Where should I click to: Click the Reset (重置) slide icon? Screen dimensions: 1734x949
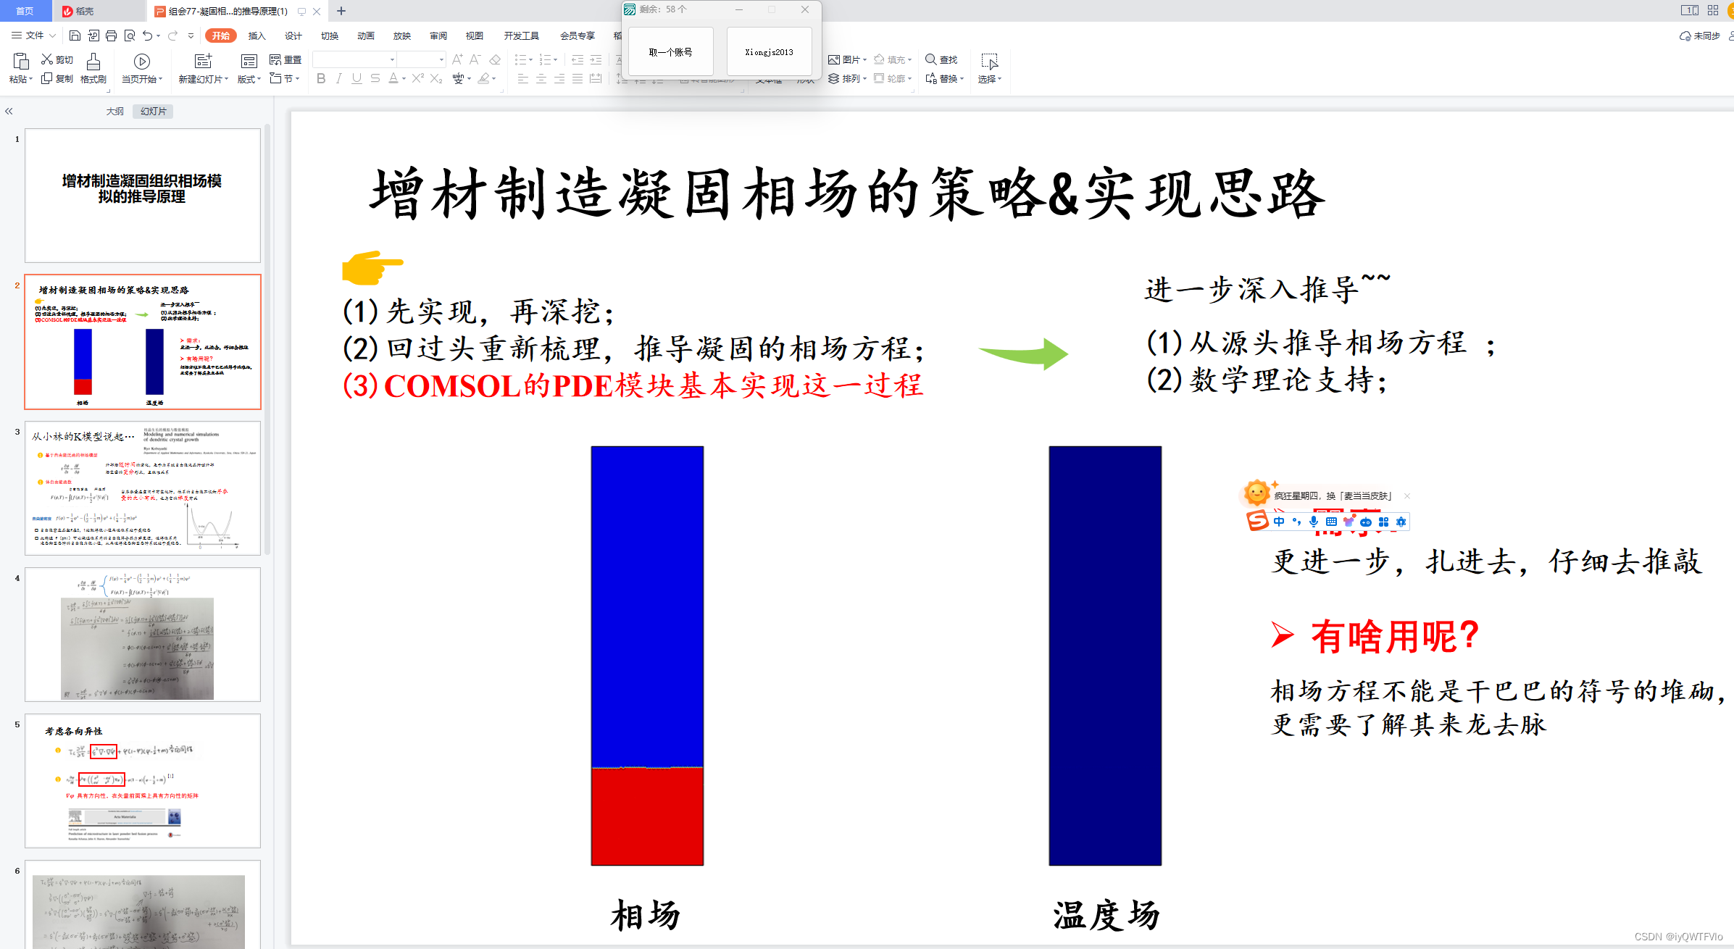(x=275, y=59)
